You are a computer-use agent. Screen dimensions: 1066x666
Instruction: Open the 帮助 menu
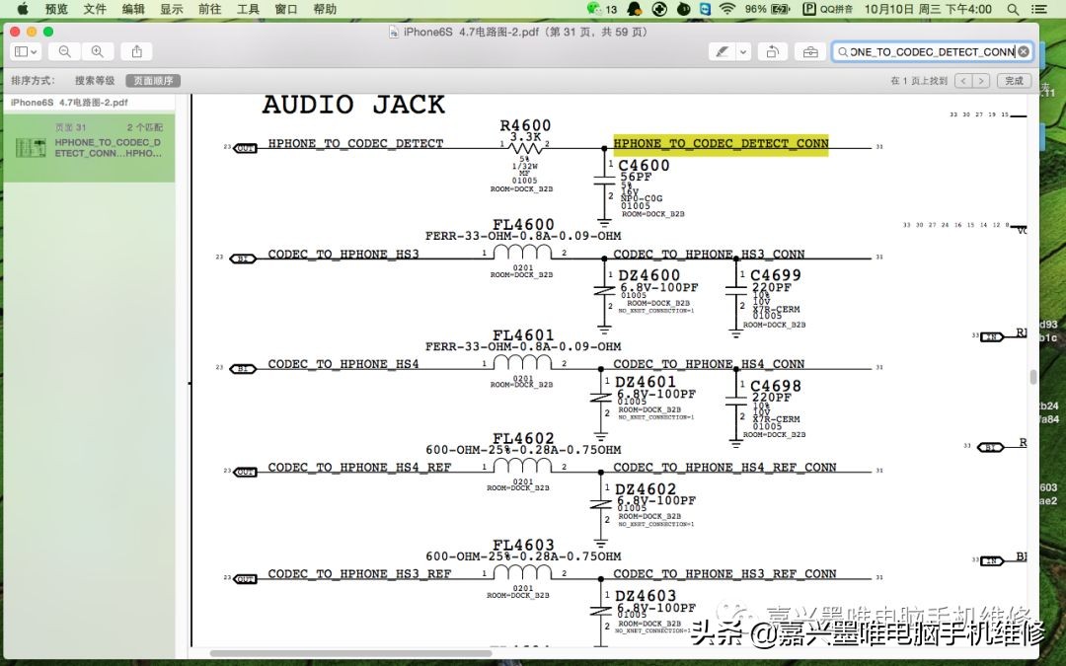[x=325, y=9]
